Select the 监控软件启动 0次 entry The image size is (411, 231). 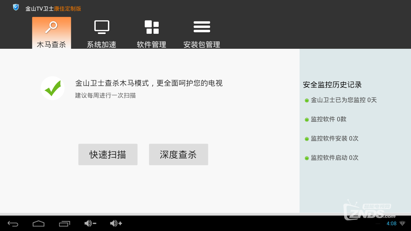pos(331,158)
